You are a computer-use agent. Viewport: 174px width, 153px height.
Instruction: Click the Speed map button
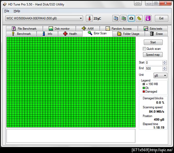pyautogui.click(x=153, y=55)
